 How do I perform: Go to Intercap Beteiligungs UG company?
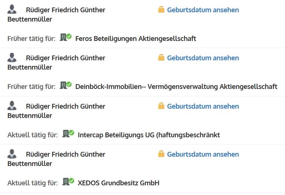coord(148,135)
